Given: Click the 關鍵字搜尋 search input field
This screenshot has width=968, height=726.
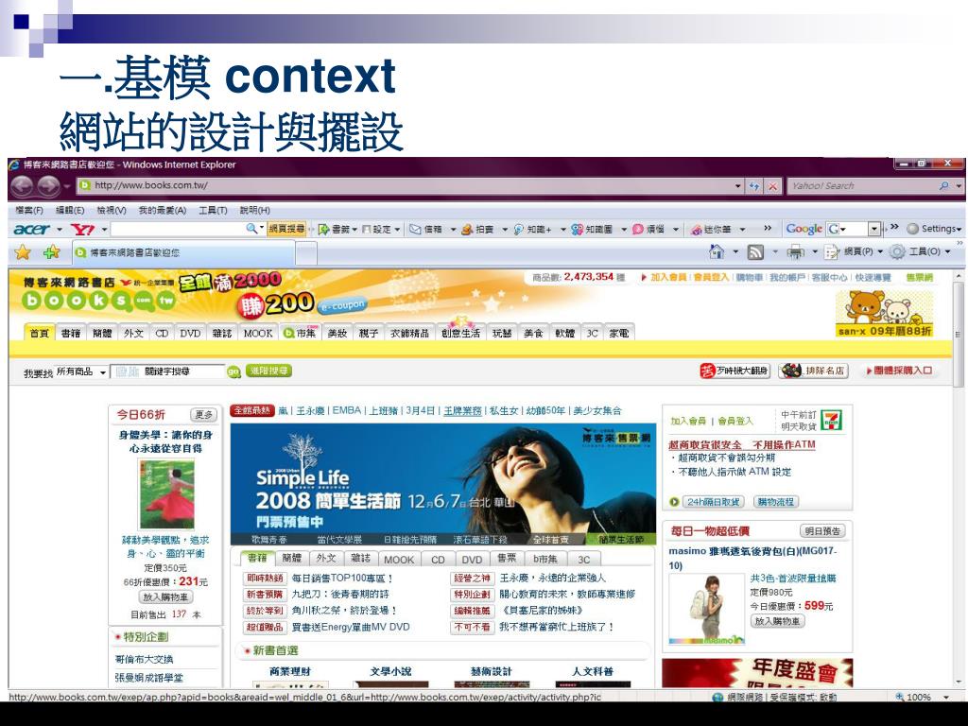Looking at the screenshot, I should pyautogui.click(x=168, y=372).
